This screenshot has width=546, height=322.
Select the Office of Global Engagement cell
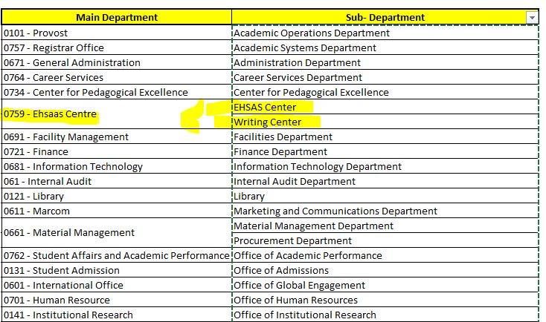coord(385,285)
